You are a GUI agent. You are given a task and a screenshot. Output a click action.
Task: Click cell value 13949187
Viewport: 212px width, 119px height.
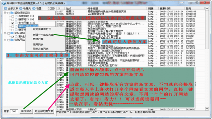tap(191, 16)
